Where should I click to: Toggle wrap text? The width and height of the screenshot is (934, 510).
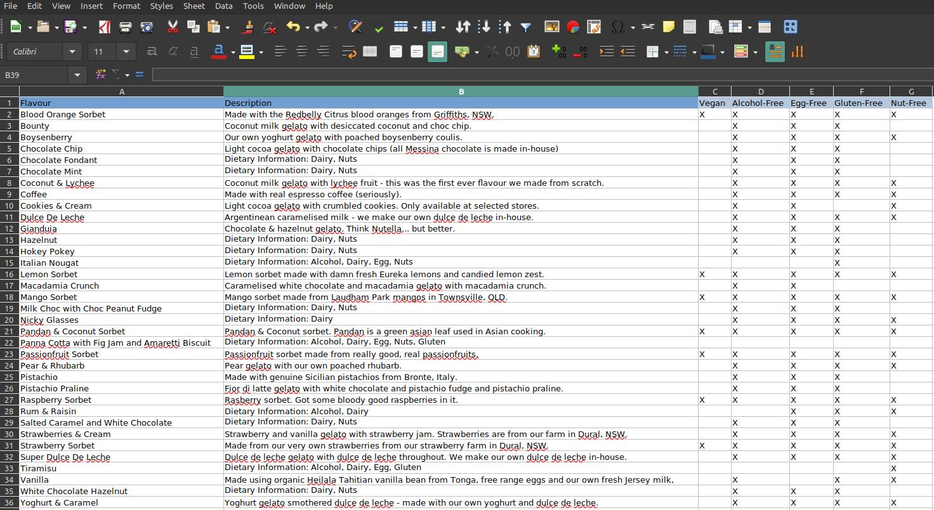(349, 51)
